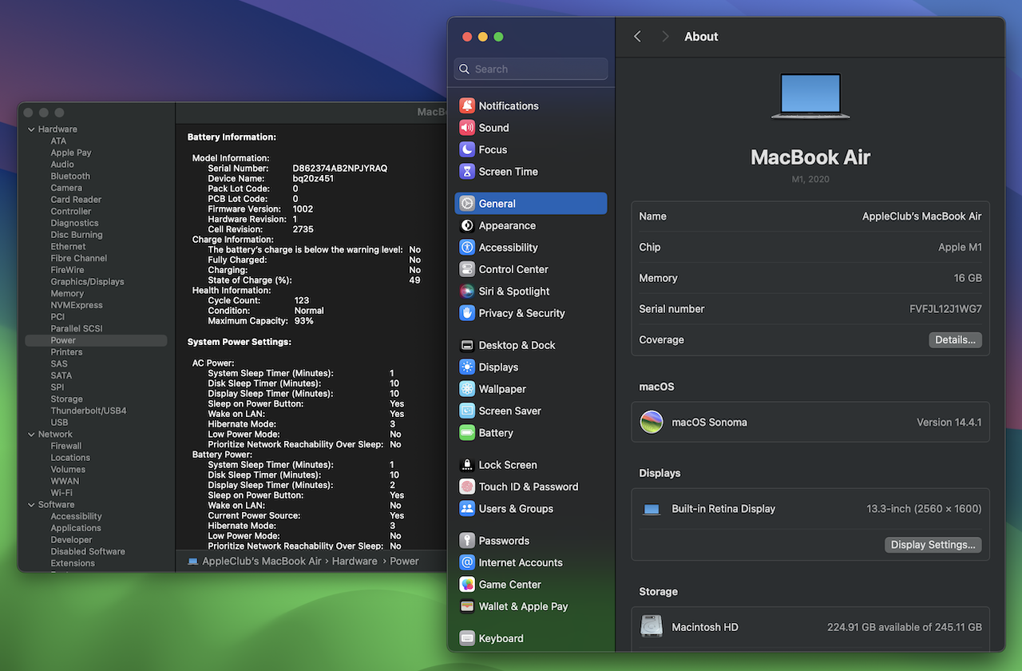The width and height of the screenshot is (1022, 671).
Task: Select Wi-Fi in System Information sidebar
Action: [61, 493]
